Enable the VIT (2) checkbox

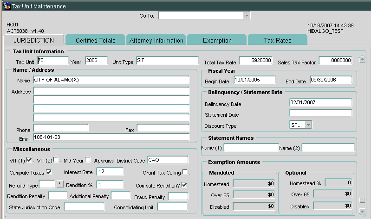(x=56, y=160)
